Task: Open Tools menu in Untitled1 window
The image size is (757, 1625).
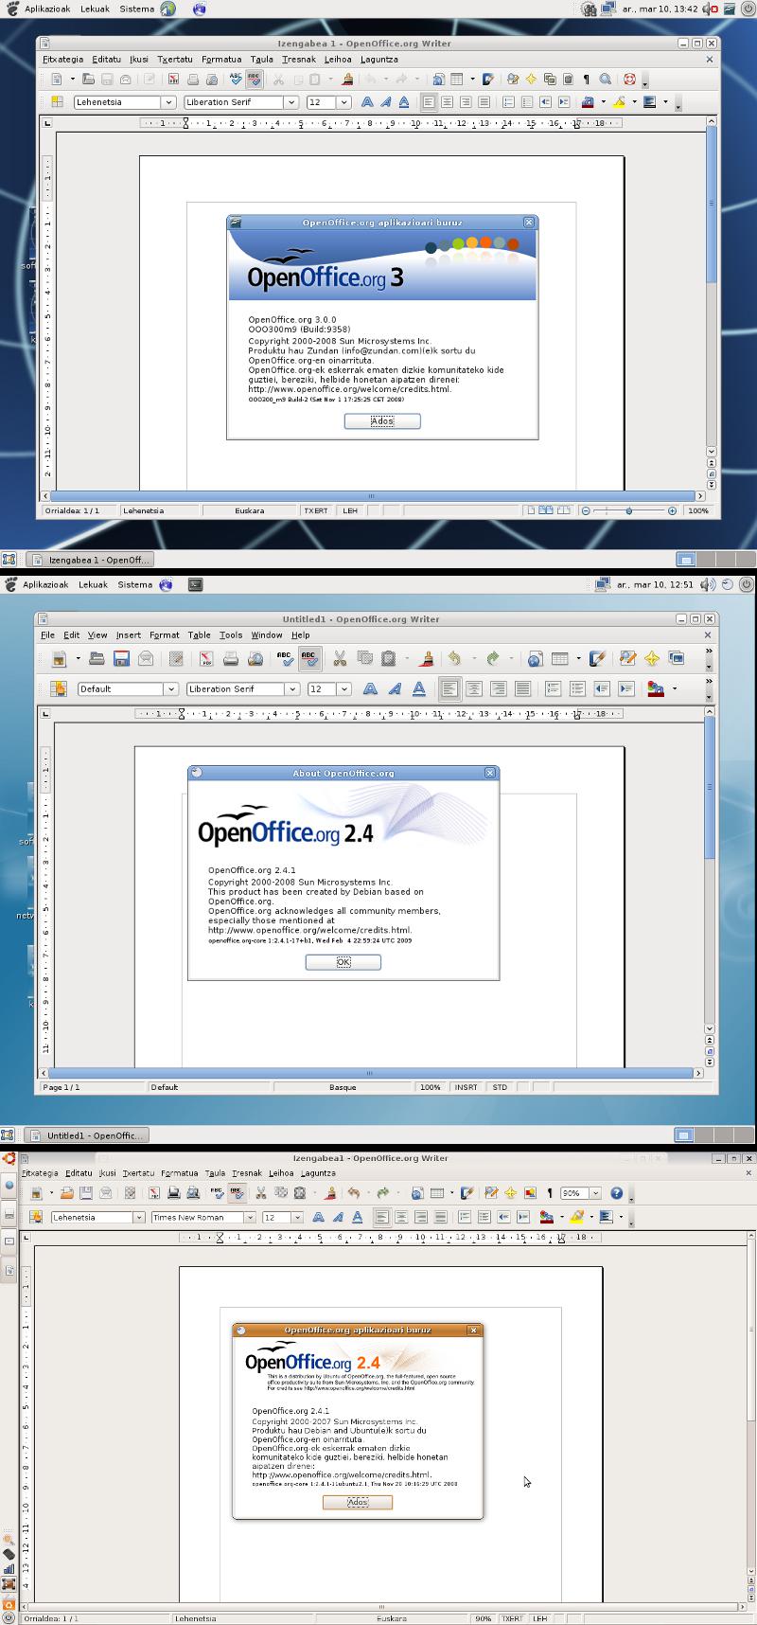Action: (x=231, y=634)
